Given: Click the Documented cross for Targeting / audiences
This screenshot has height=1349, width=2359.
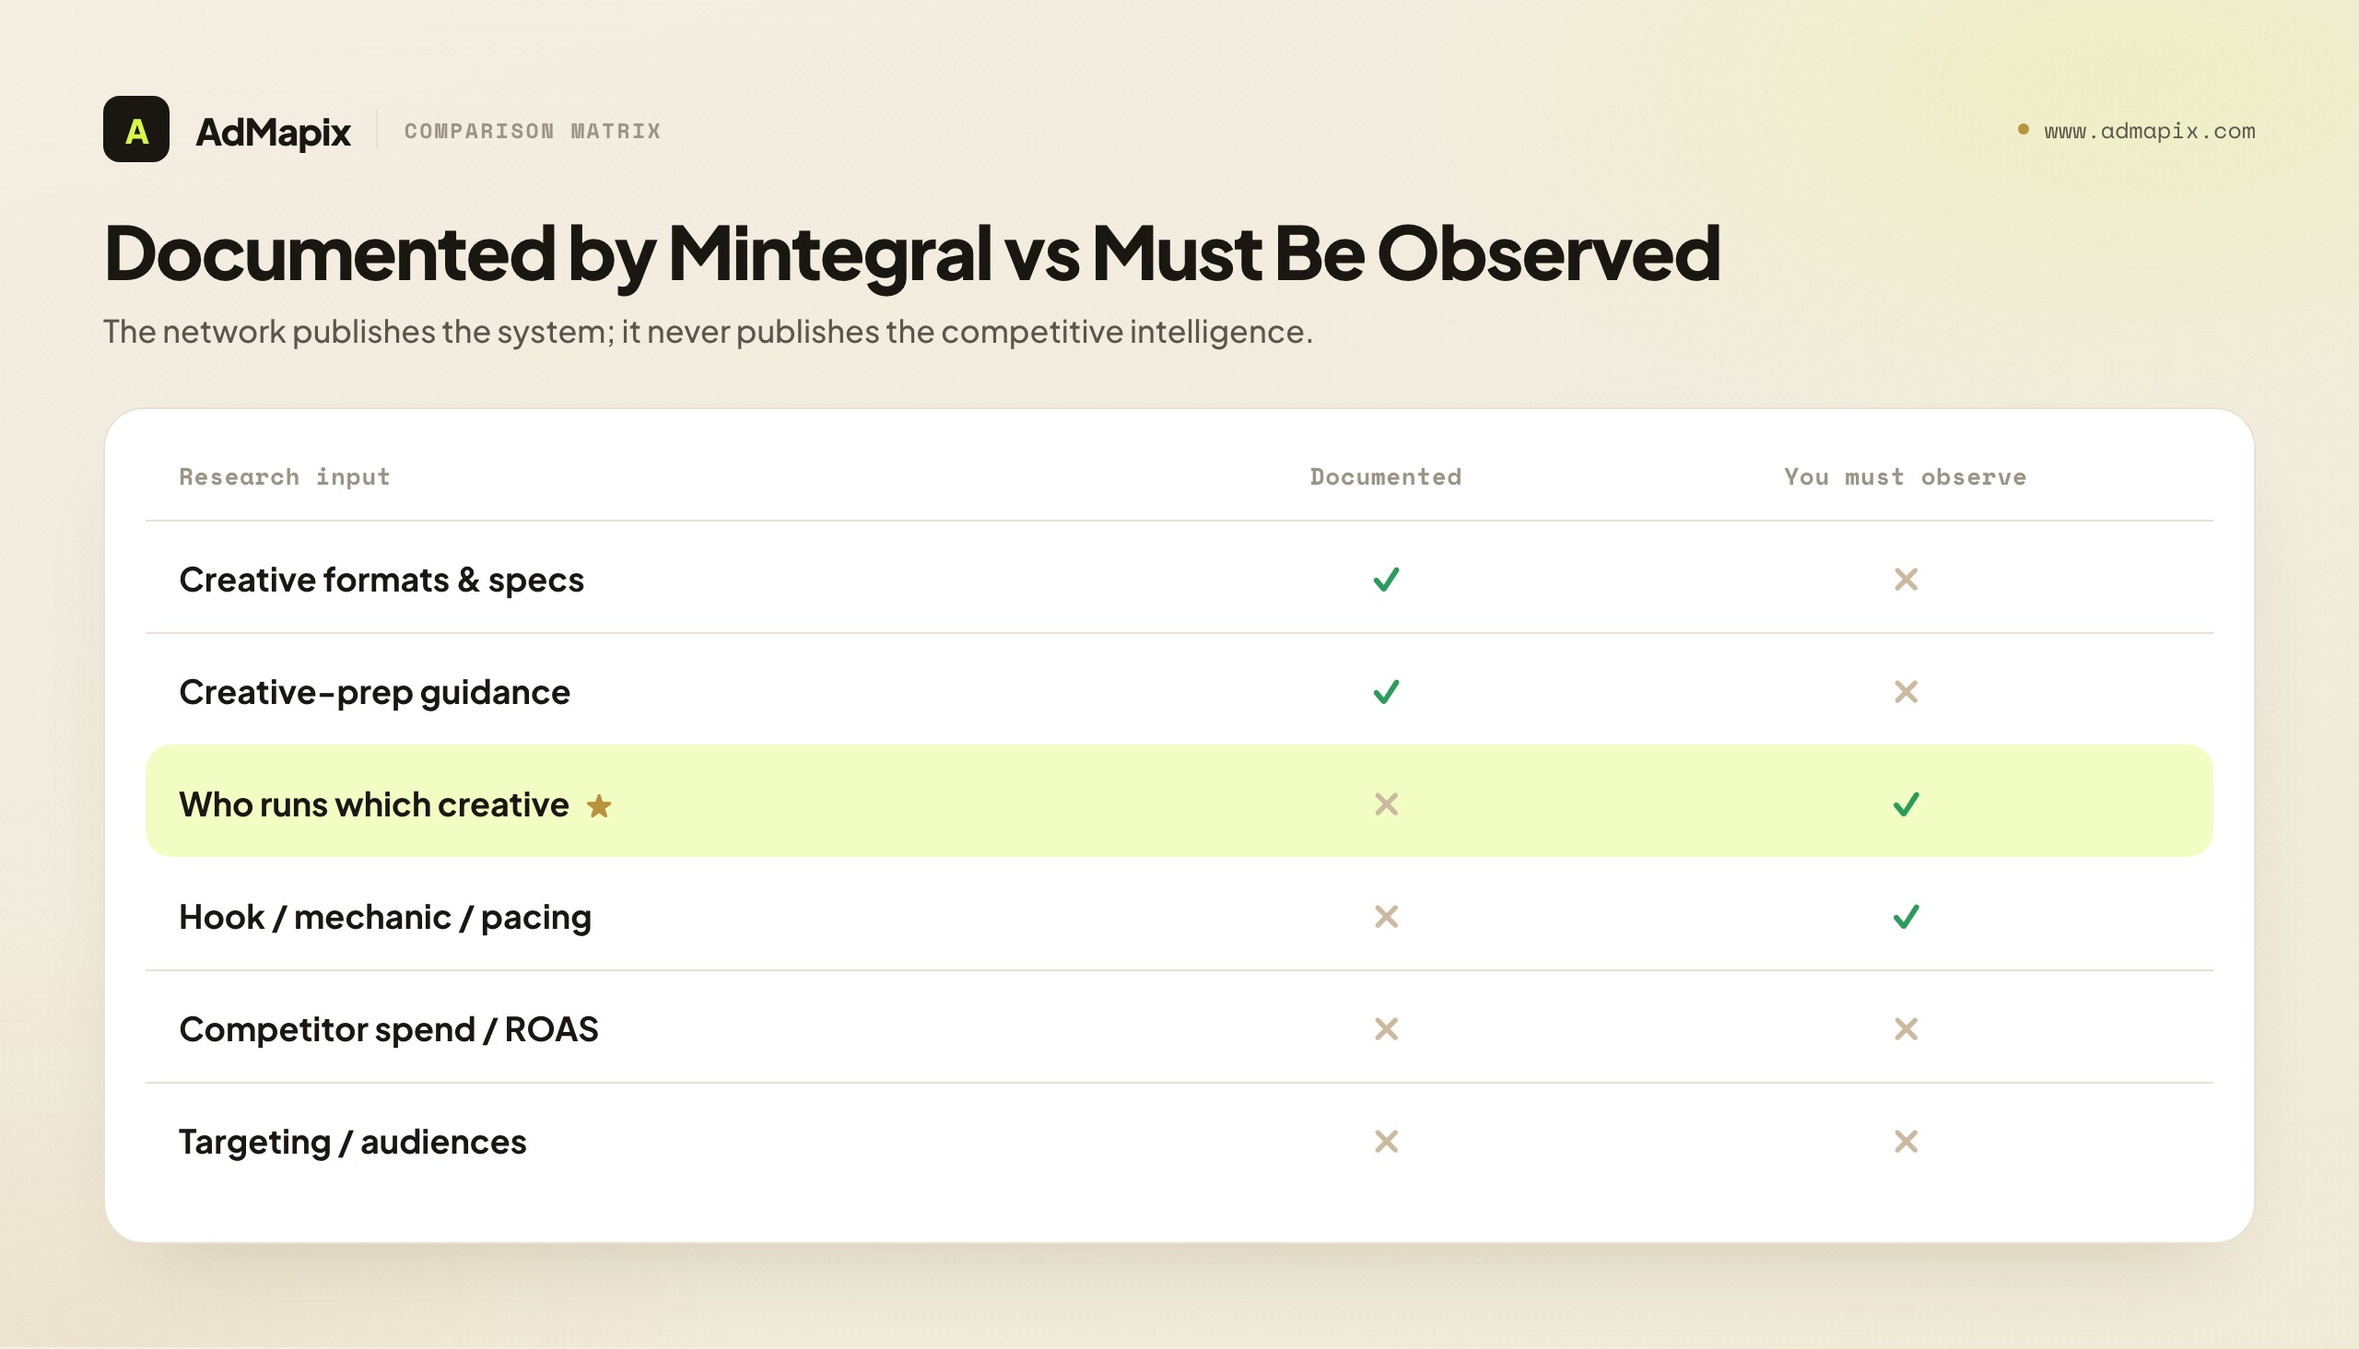Looking at the screenshot, I should click(1386, 1142).
